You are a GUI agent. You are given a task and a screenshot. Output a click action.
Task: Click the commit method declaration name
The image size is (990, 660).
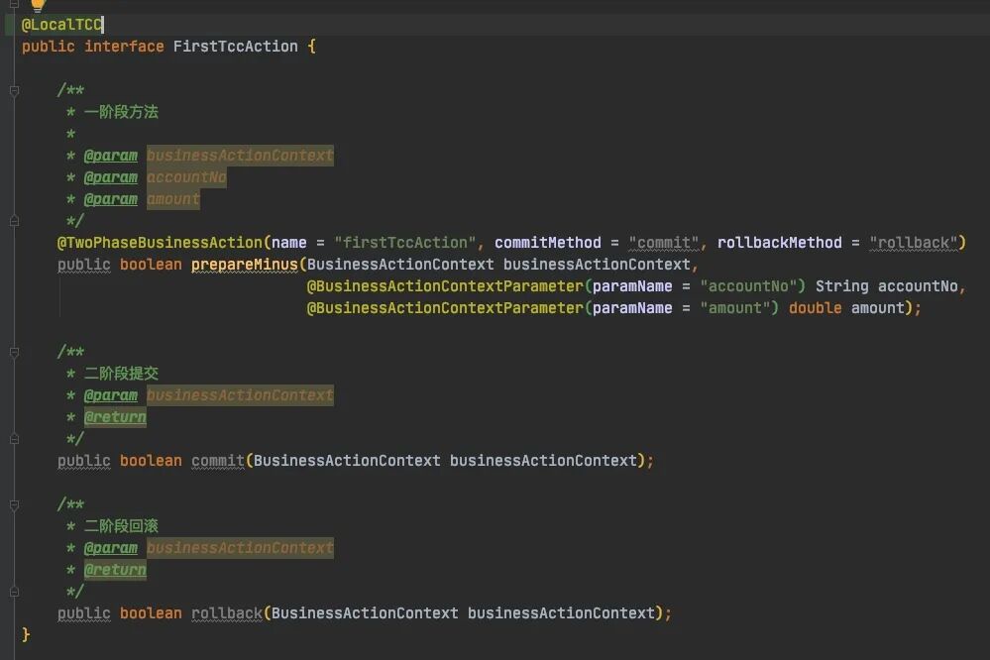pos(218,461)
